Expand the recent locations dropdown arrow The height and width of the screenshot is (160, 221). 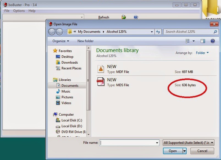click(x=65, y=32)
